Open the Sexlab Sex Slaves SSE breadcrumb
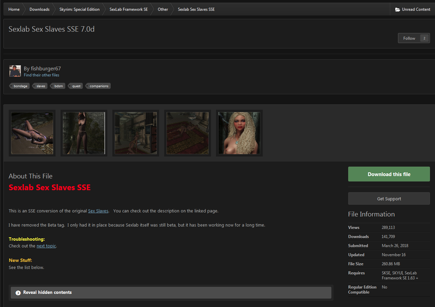 (x=196, y=9)
